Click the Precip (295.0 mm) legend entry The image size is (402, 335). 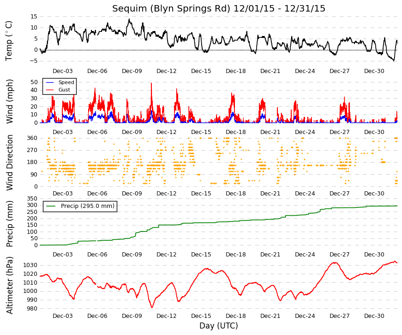[x=80, y=206]
